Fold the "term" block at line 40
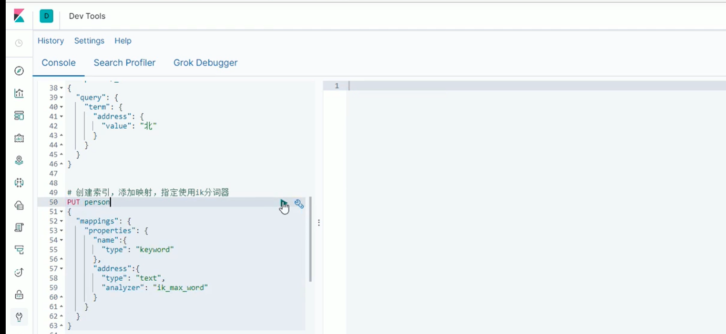Viewport: 726px width, 334px height. 61,107
